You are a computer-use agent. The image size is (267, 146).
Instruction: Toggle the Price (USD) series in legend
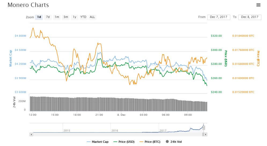124,142
